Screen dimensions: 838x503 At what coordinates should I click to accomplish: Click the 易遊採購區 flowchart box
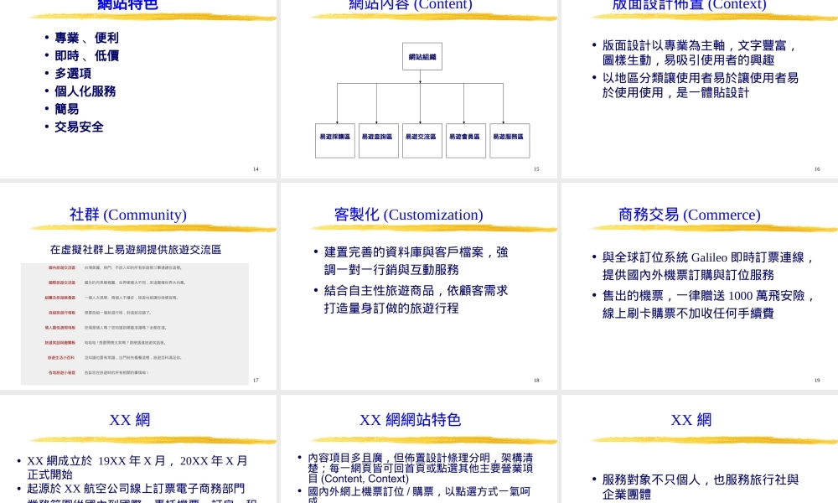[334, 139]
